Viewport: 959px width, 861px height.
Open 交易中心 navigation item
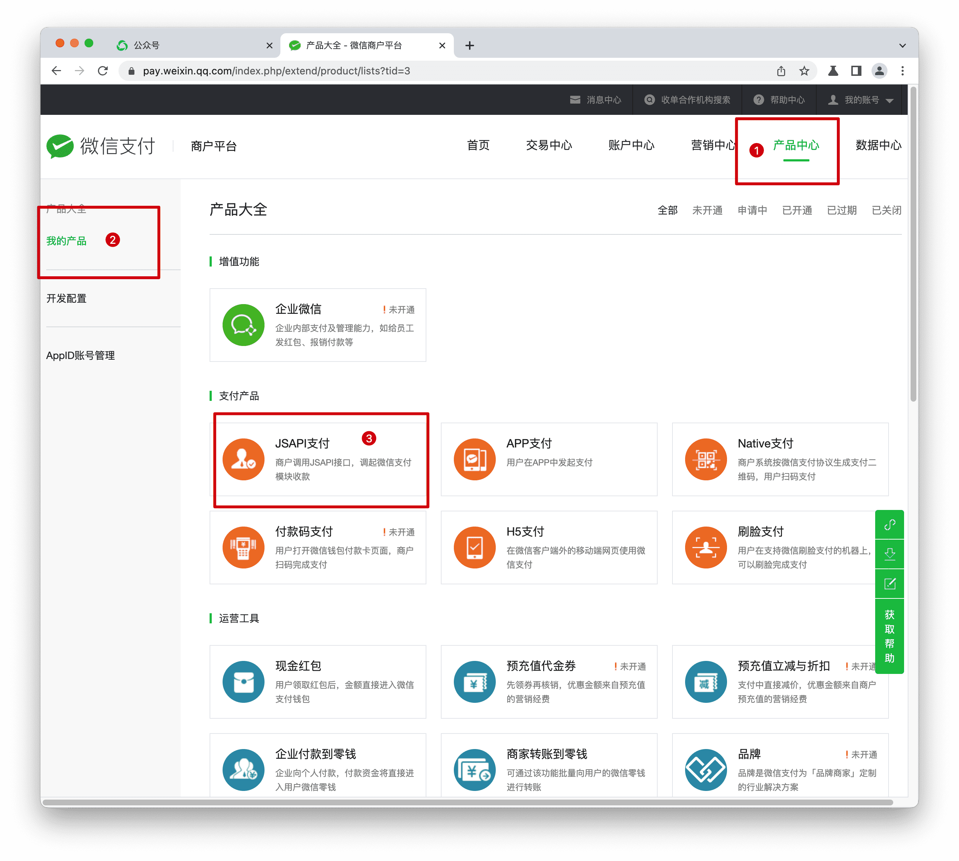pos(549,145)
